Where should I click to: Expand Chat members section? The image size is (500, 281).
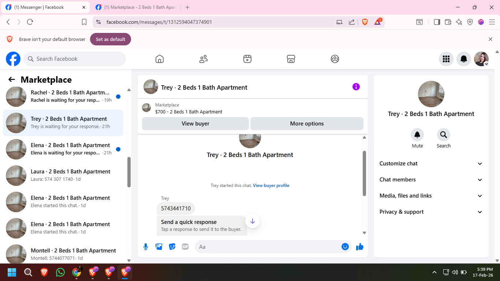click(x=431, y=180)
